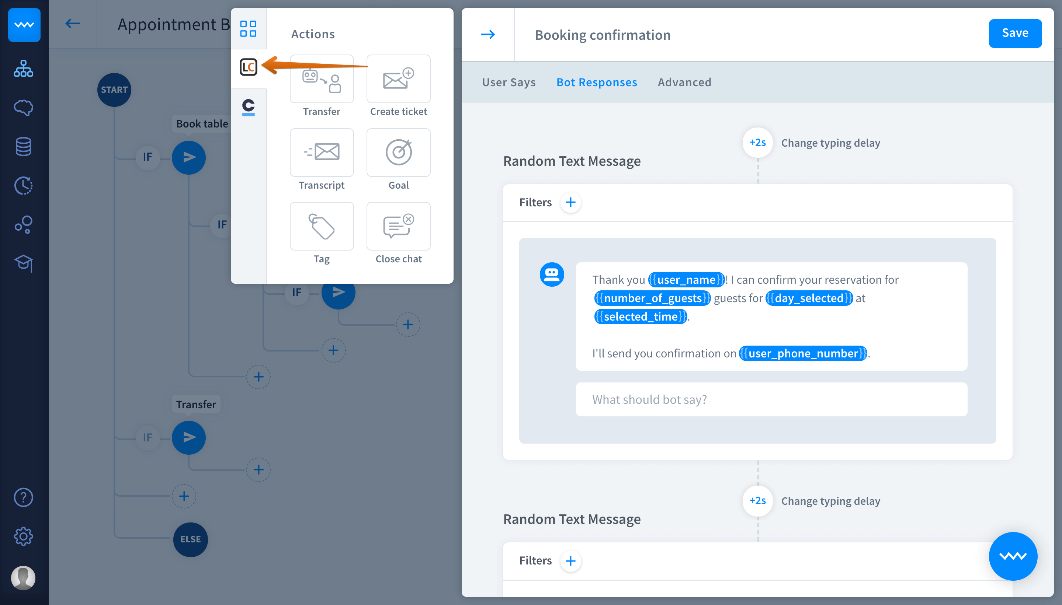Open the Advanced tab
The width and height of the screenshot is (1062, 605).
coord(684,82)
